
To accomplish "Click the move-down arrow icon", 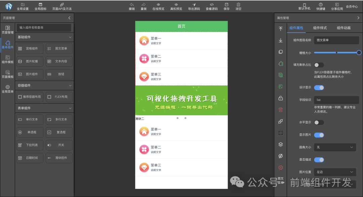I will coord(281,40).
